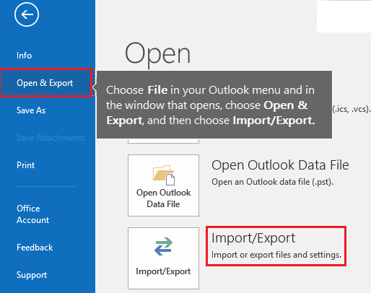This screenshot has width=371, height=293.
Task: Click 'Open an Outlook data file (.pst).' description
Action: (272, 182)
